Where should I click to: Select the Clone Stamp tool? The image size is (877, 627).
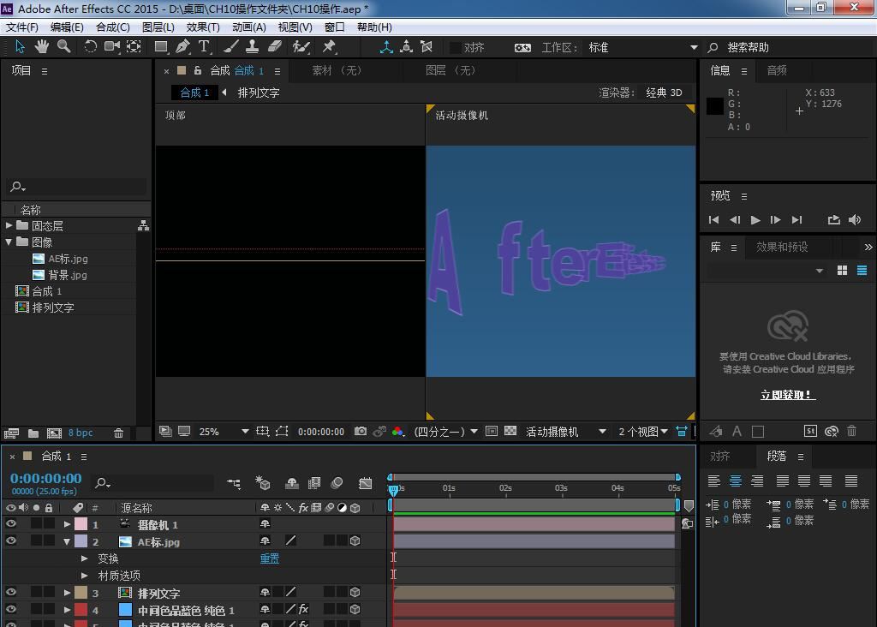click(x=253, y=46)
